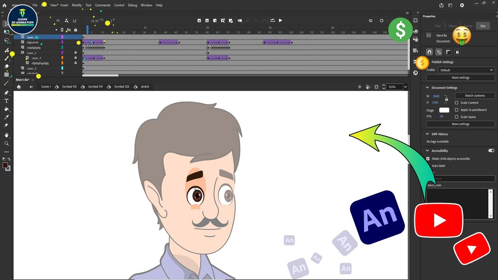
Task: Go to Symbol 119 in breadcrumb
Action: (x=95, y=87)
